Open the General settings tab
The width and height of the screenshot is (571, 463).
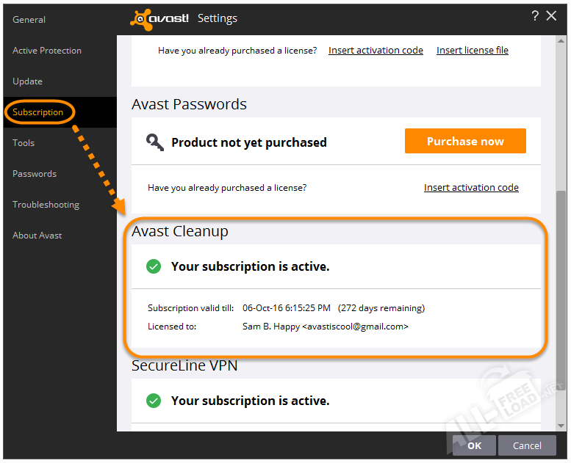pyautogui.click(x=29, y=20)
